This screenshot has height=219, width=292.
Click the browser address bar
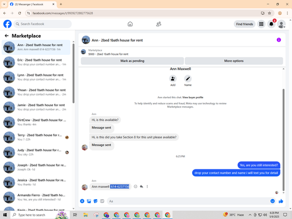[x=144, y=13]
